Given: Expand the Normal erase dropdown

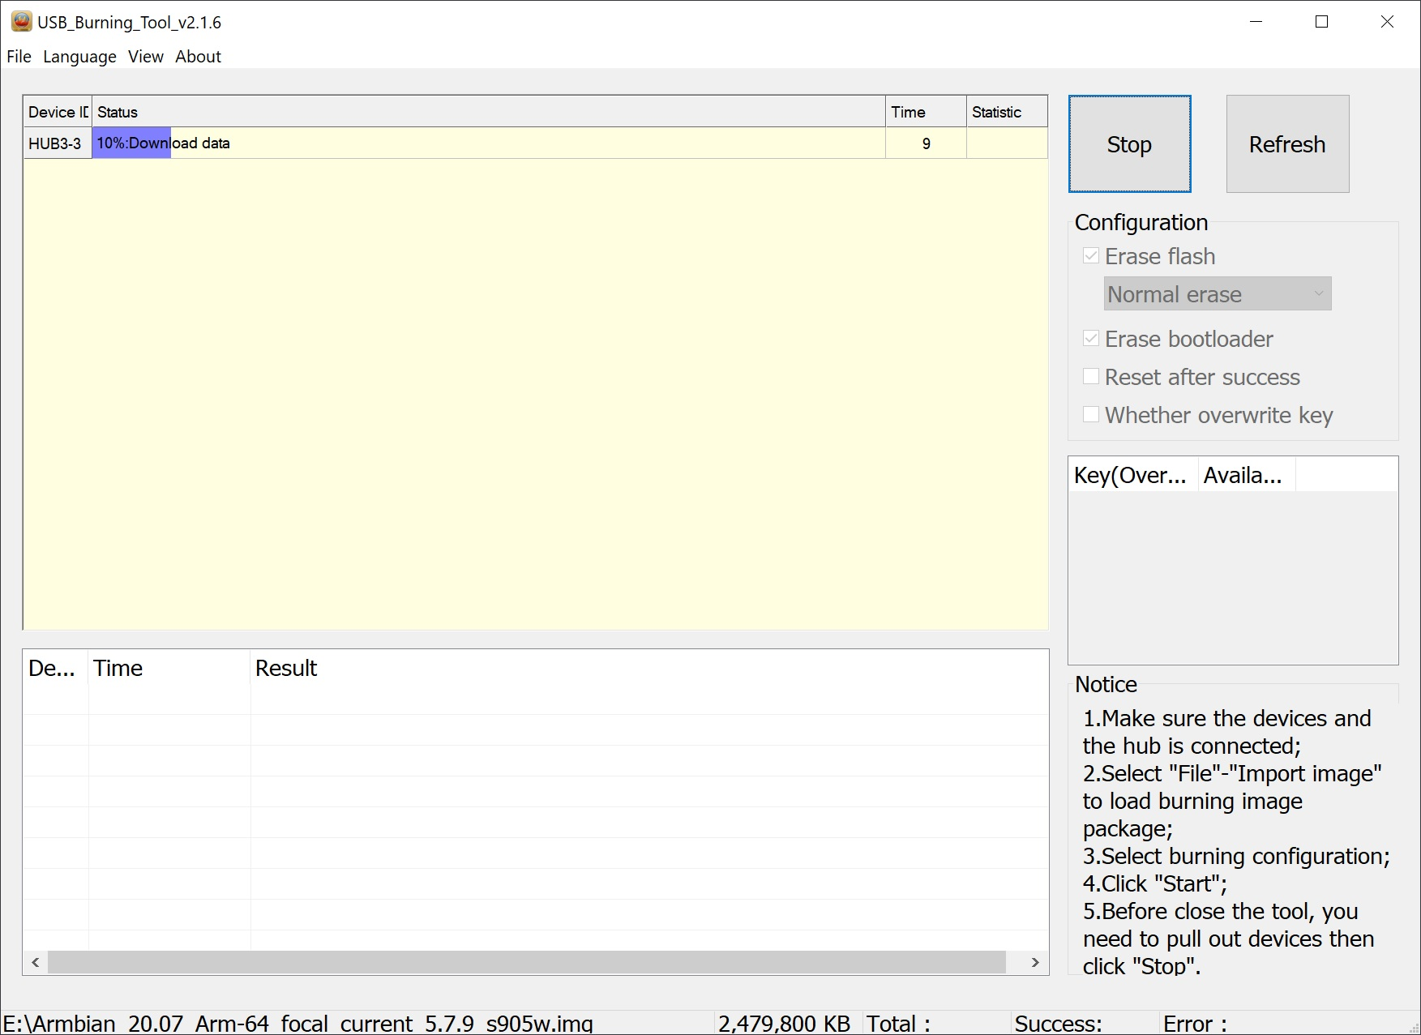Looking at the screenshot, I should 1217,294.
